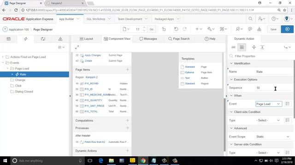
Task: Add a new Dynamic Action with plus
Action: pos(128,151)
